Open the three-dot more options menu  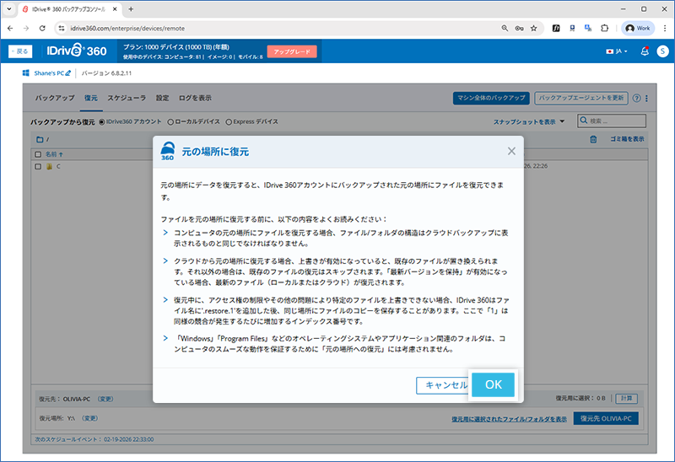[x=645, y=99]
